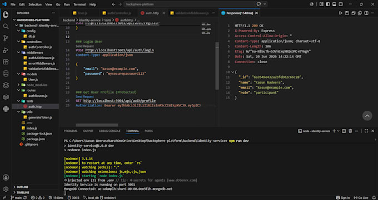Open the Accounts icon in activity bar
378x200 pixels.
click(6, 177)
